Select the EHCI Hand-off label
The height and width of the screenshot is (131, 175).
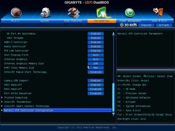click(13, 89)
